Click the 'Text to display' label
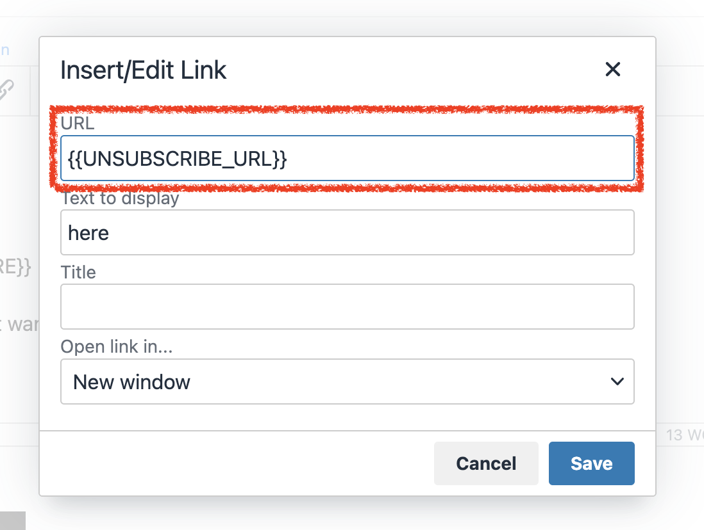Image resolution: width=704 pixels, height=530 pixels. (120, 198)
